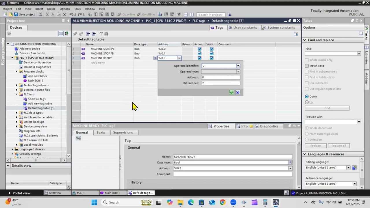The width and height of the screenshot is (370, 208).
Task: Open the Editing language dropdown
Action: (x=348, y=168)
